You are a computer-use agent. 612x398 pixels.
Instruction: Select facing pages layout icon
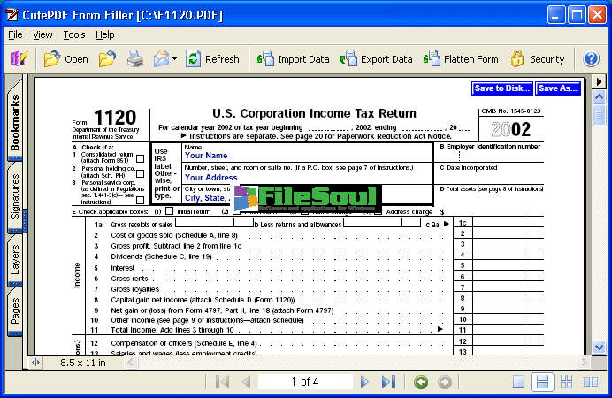pos(591,381)
